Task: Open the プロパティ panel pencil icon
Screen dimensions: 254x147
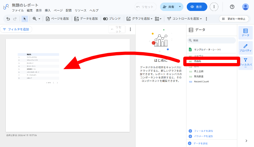Action: coord(245,48)
